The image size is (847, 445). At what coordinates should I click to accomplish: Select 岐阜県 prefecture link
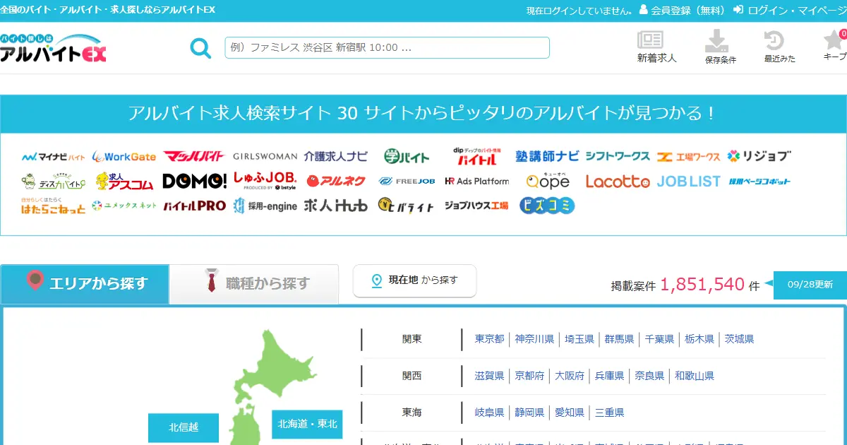[490, 413]
